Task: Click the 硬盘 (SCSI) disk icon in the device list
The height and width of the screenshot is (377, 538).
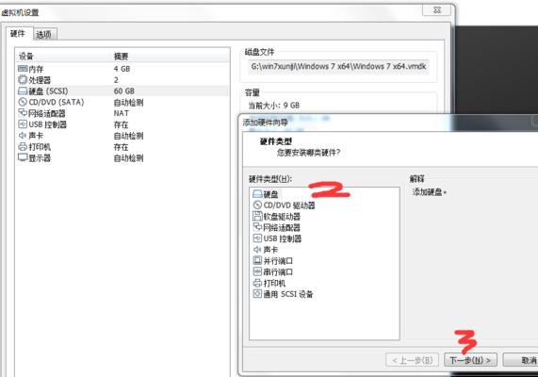Action: point(23,91)
